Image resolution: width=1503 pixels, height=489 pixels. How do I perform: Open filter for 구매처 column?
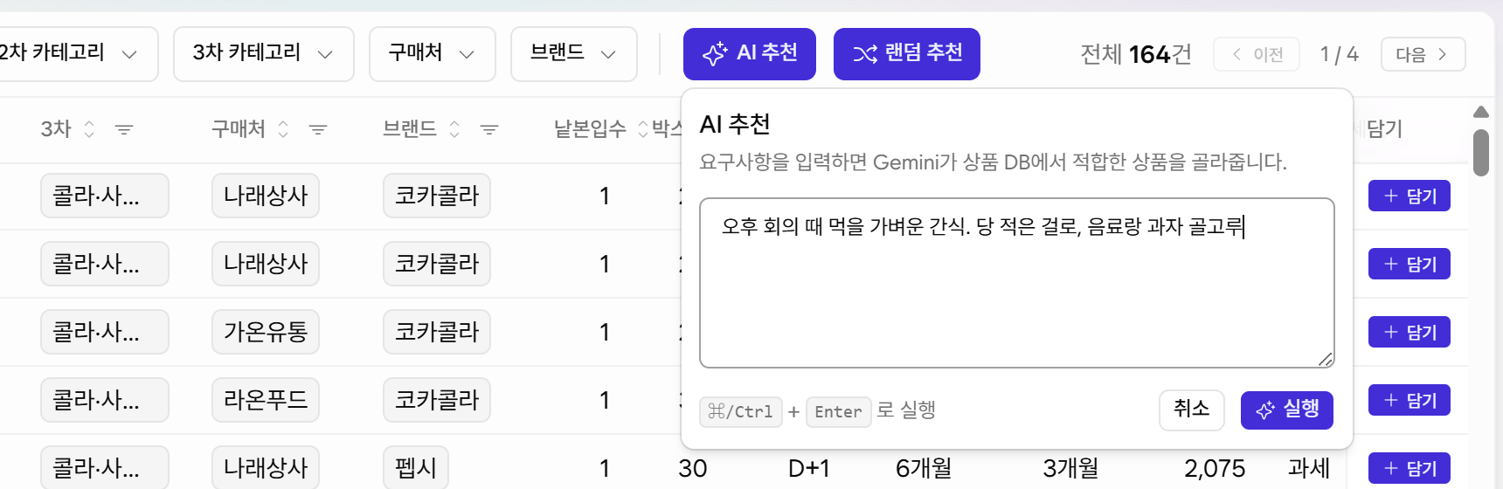pos(318,129)
